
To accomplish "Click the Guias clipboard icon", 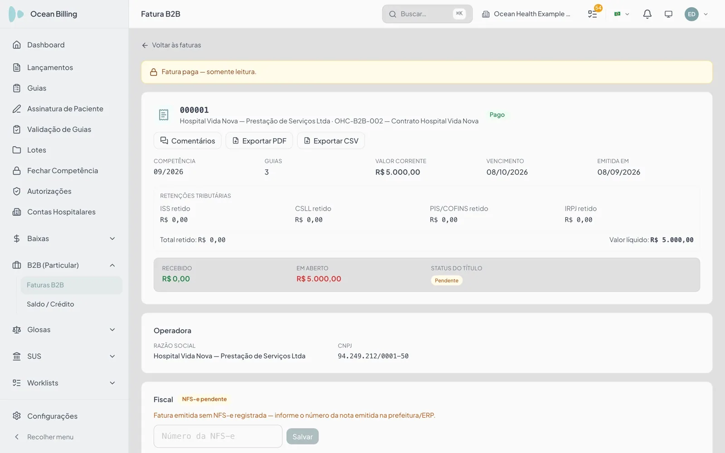I will [17, 88].
